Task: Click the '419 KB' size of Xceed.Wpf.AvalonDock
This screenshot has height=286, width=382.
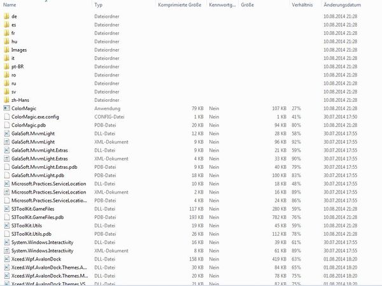Action: (279, 259)
